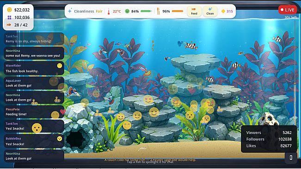Image resolution: width=301 pixels, height=169 pixels.
Task: Click the Clean button
Action: tap(210, 11)
